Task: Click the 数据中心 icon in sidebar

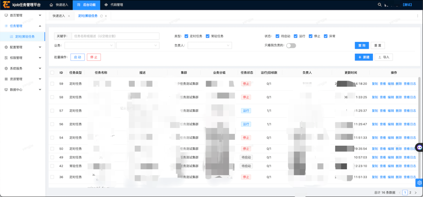Action: (x=6, y=90)
